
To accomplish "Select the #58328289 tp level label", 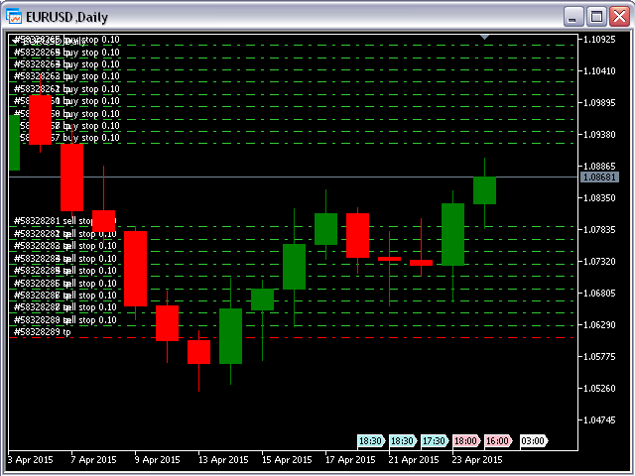I will click(42, 332).
